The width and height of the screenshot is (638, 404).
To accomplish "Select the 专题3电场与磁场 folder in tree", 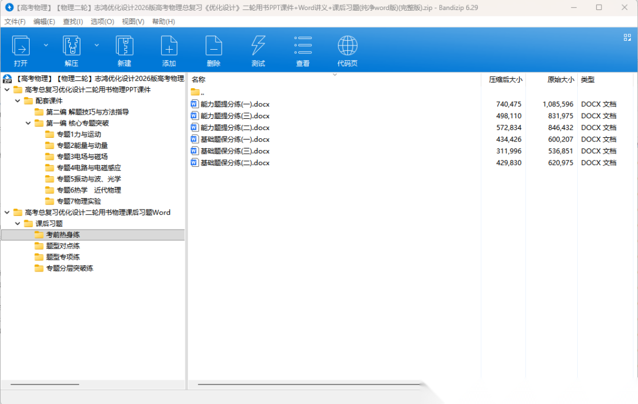I will [82, 157].
